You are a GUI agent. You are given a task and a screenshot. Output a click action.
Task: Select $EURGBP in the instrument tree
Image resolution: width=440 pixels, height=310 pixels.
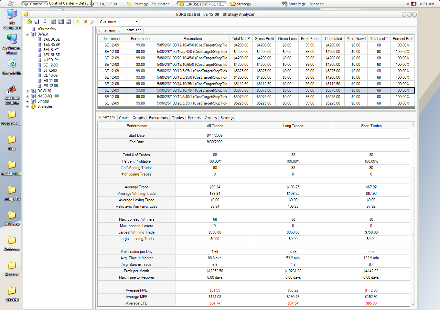[52, 45]
